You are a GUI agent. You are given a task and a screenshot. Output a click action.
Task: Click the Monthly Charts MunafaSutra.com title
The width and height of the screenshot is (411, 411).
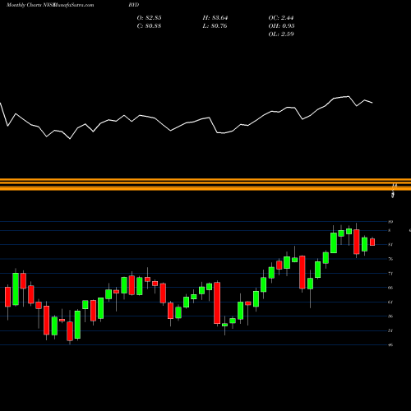50,5
